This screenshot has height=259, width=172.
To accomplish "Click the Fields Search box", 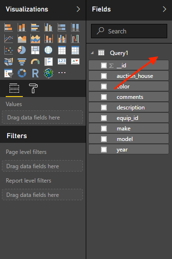I will (129, 31).
